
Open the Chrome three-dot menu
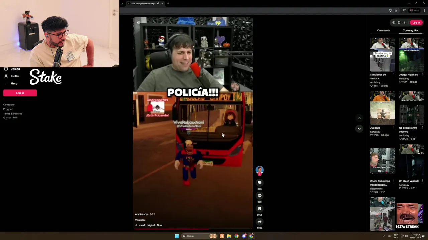[424, 10]
